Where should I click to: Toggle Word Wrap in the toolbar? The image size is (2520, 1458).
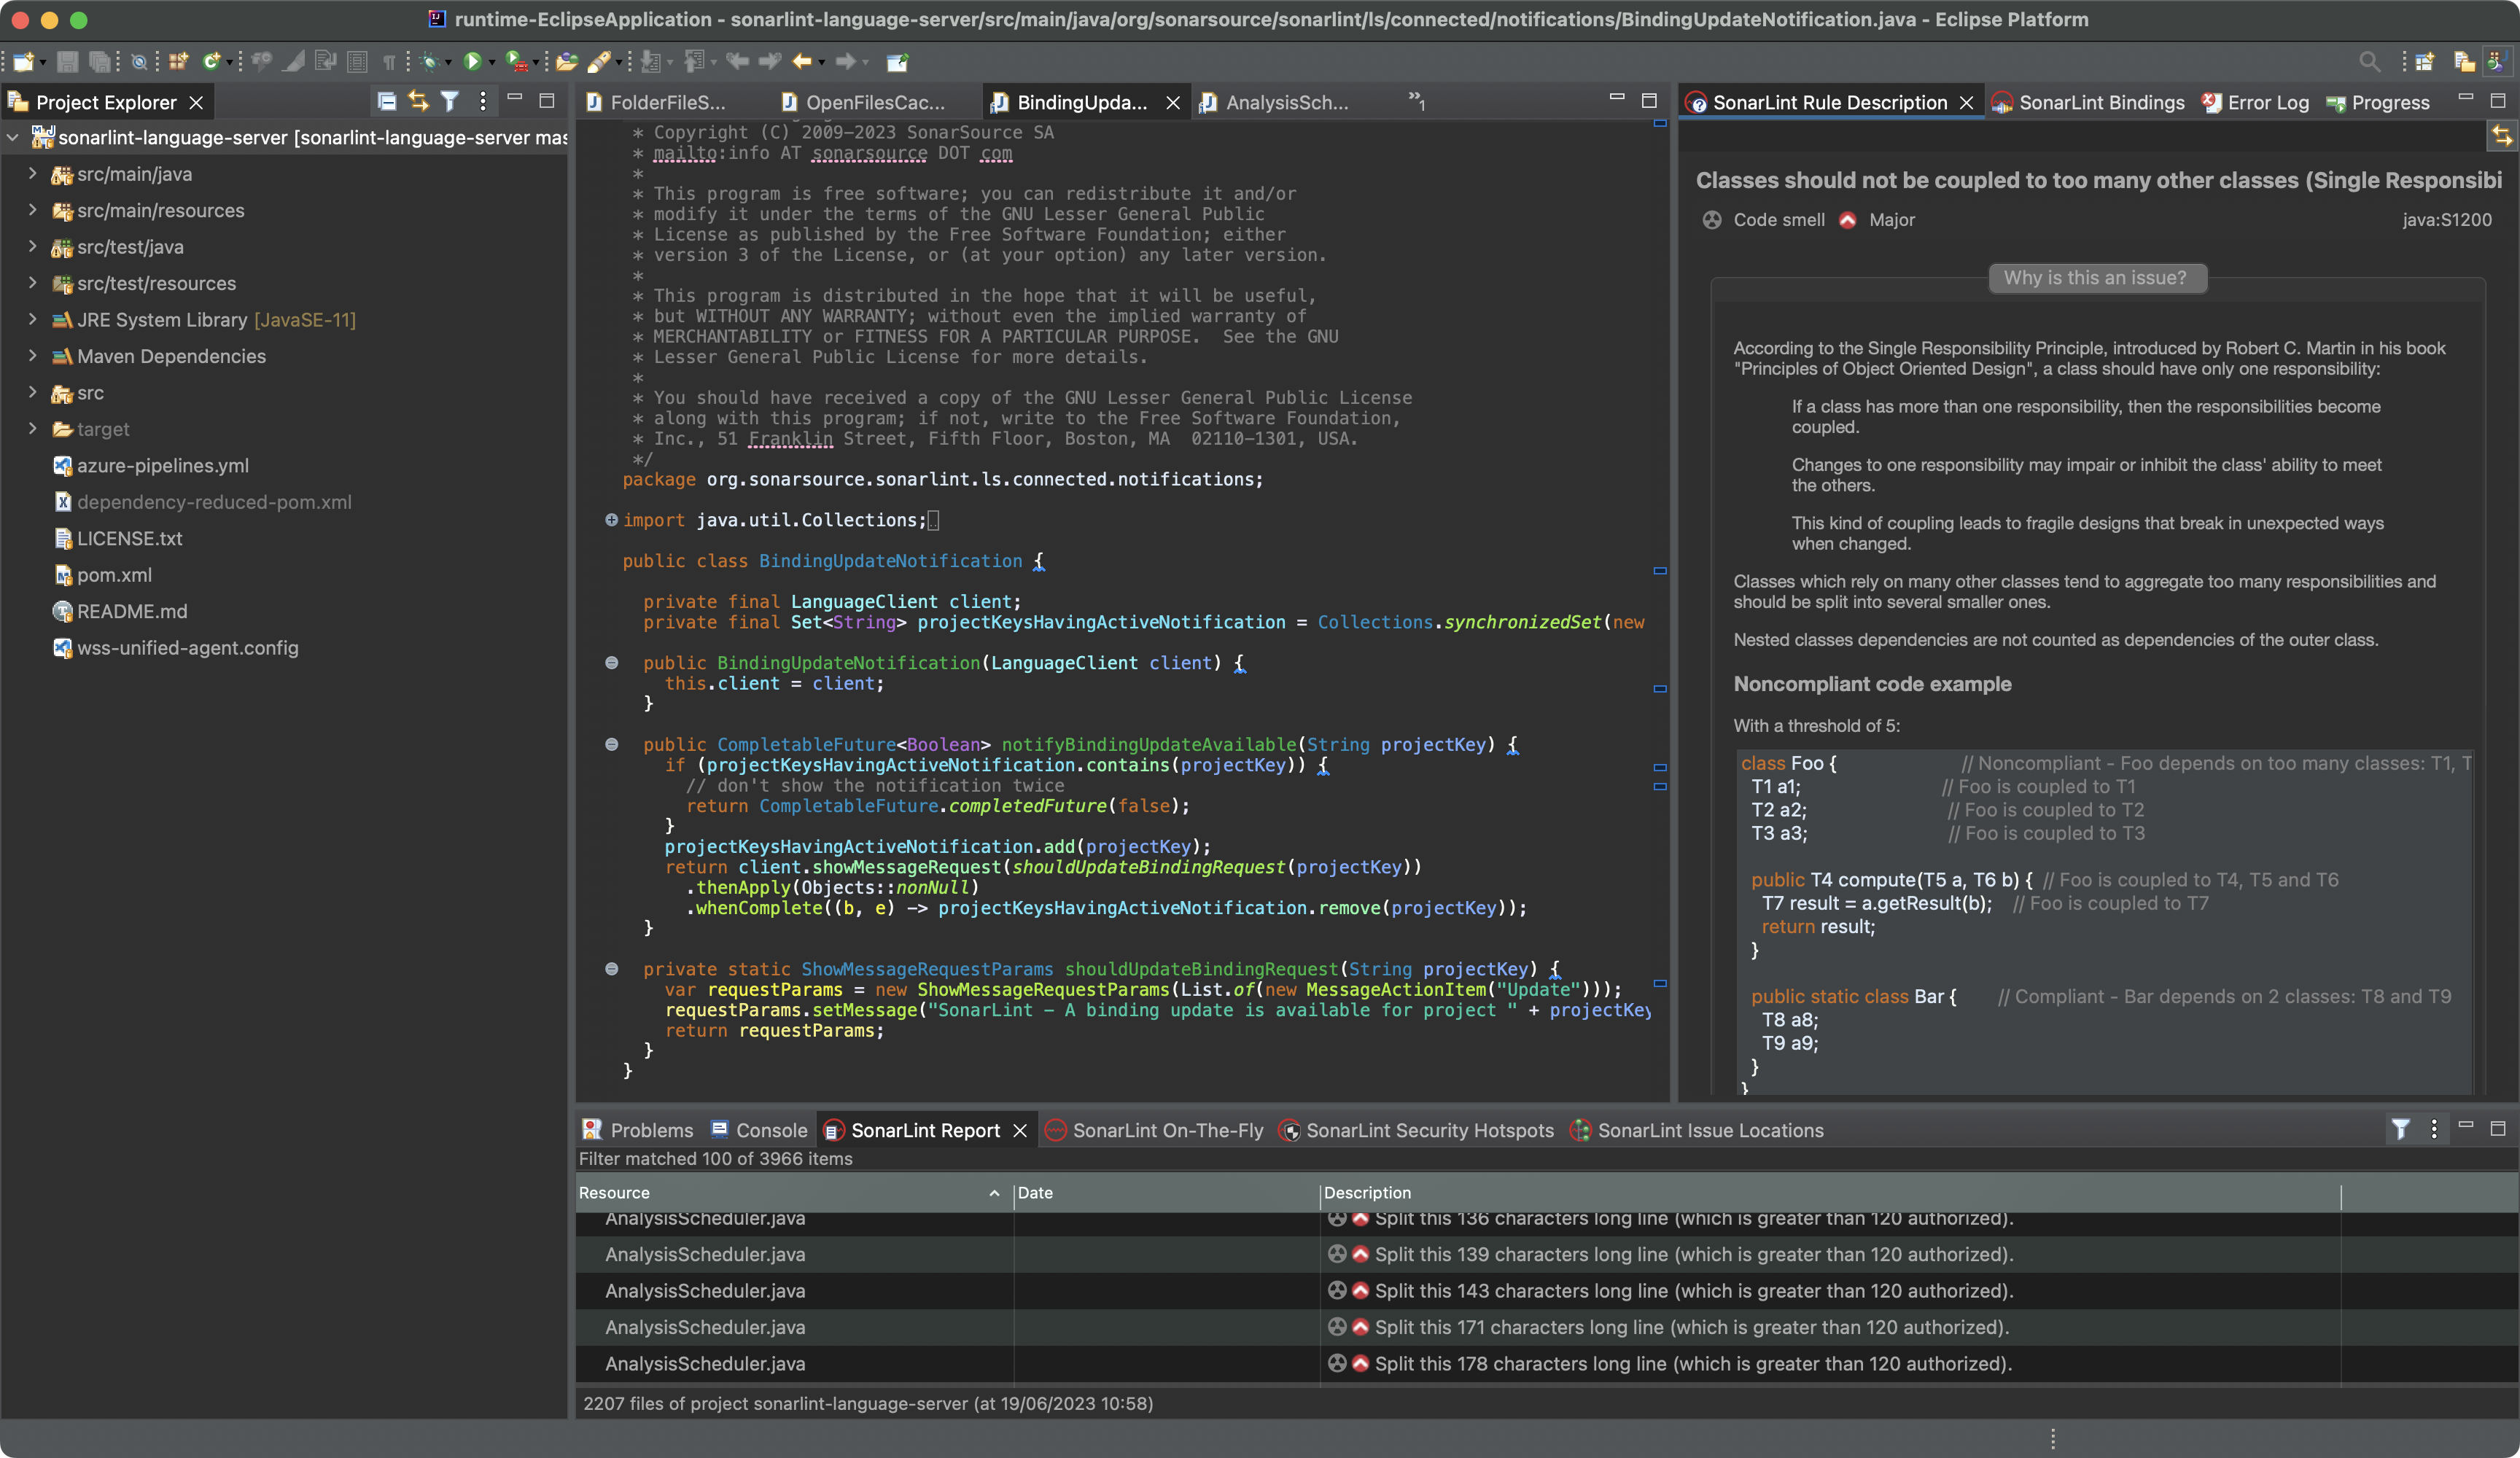pos(325,62)
